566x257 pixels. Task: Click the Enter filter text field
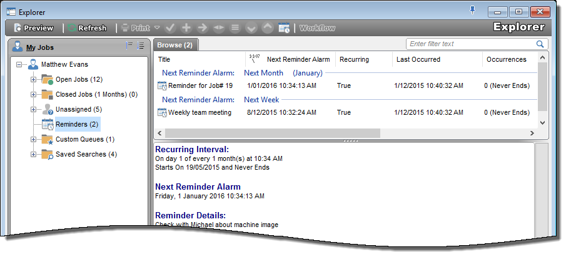[471, 44]
